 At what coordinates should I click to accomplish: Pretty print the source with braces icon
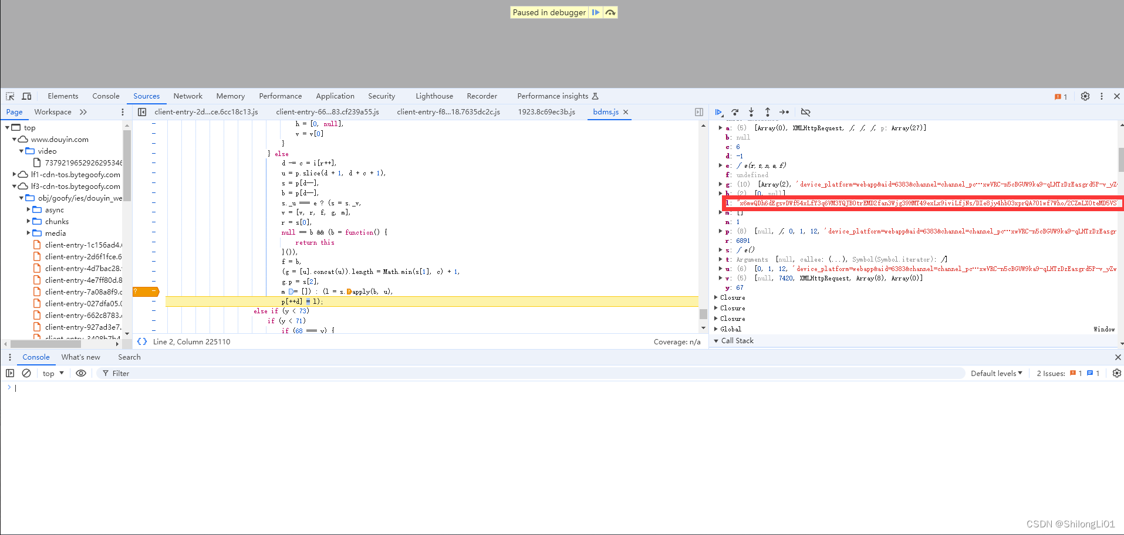142,341
